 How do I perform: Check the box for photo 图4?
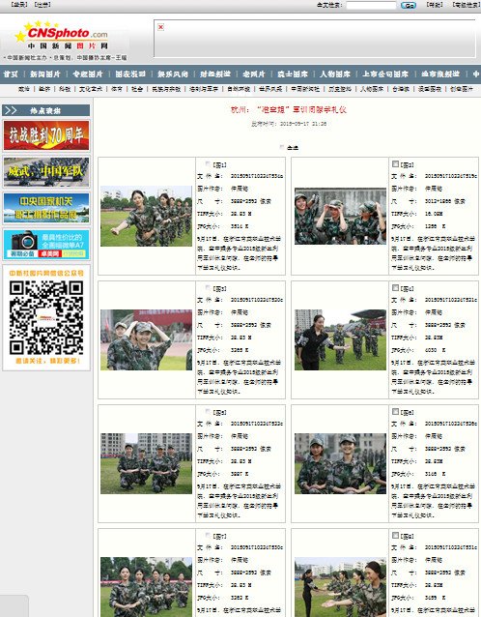[x=395, y=287]
